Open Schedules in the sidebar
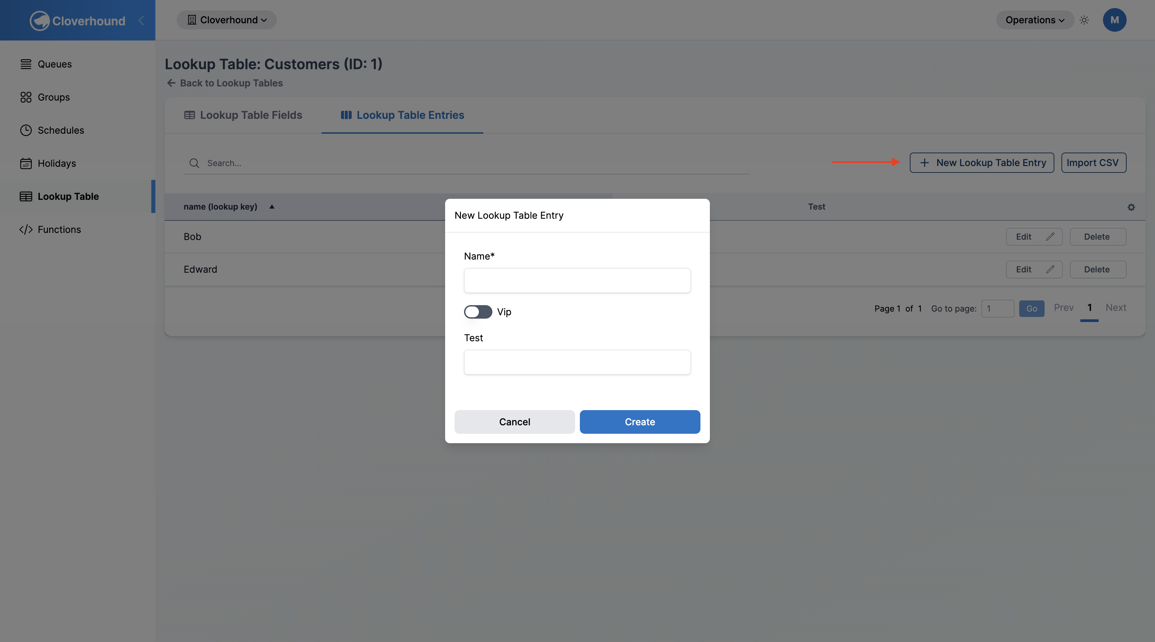 pyautogui.click(x=77, y=130)
